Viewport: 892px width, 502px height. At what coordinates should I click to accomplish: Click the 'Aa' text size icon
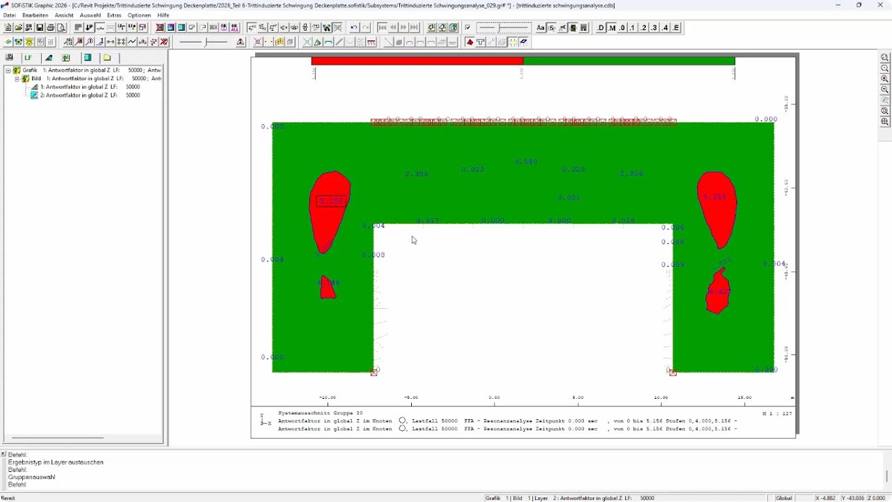[540, 28]
